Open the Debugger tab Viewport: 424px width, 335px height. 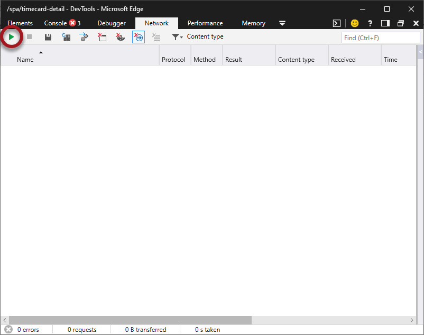click(x=112, y=23)
